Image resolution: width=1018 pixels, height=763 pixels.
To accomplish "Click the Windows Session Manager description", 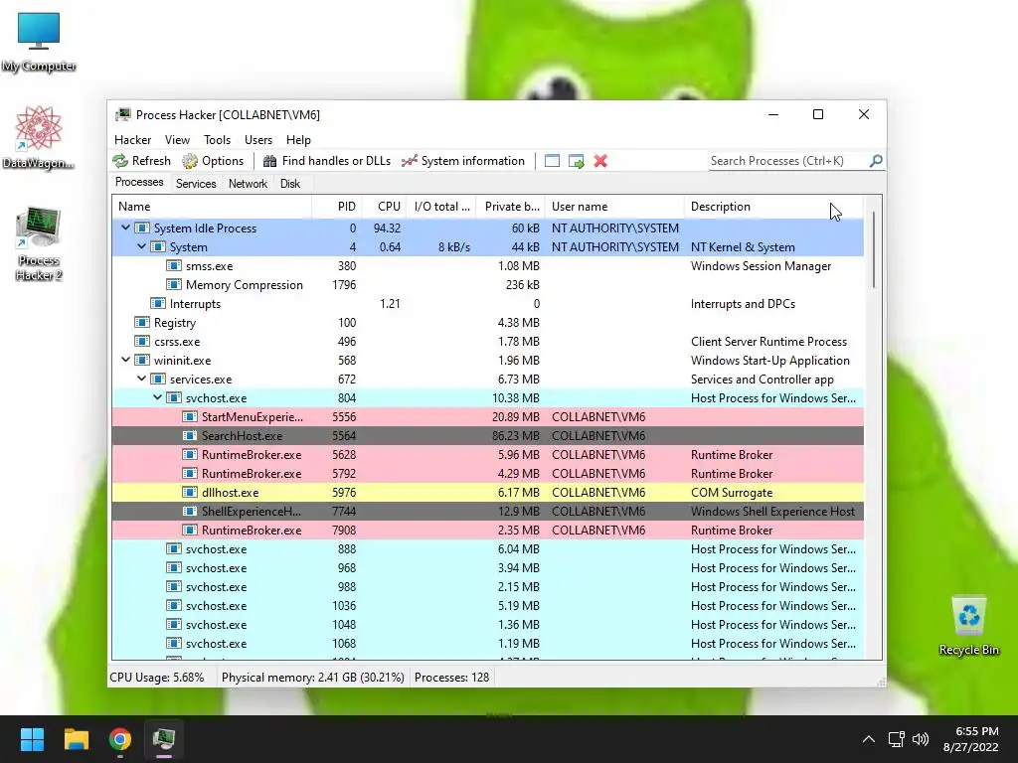I will coord(761,266).
